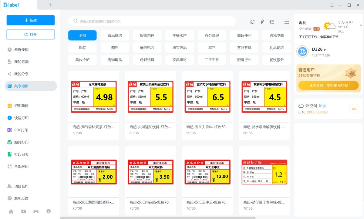Open the help question mark icon
The image size is (364, 219).
point(49,211)
